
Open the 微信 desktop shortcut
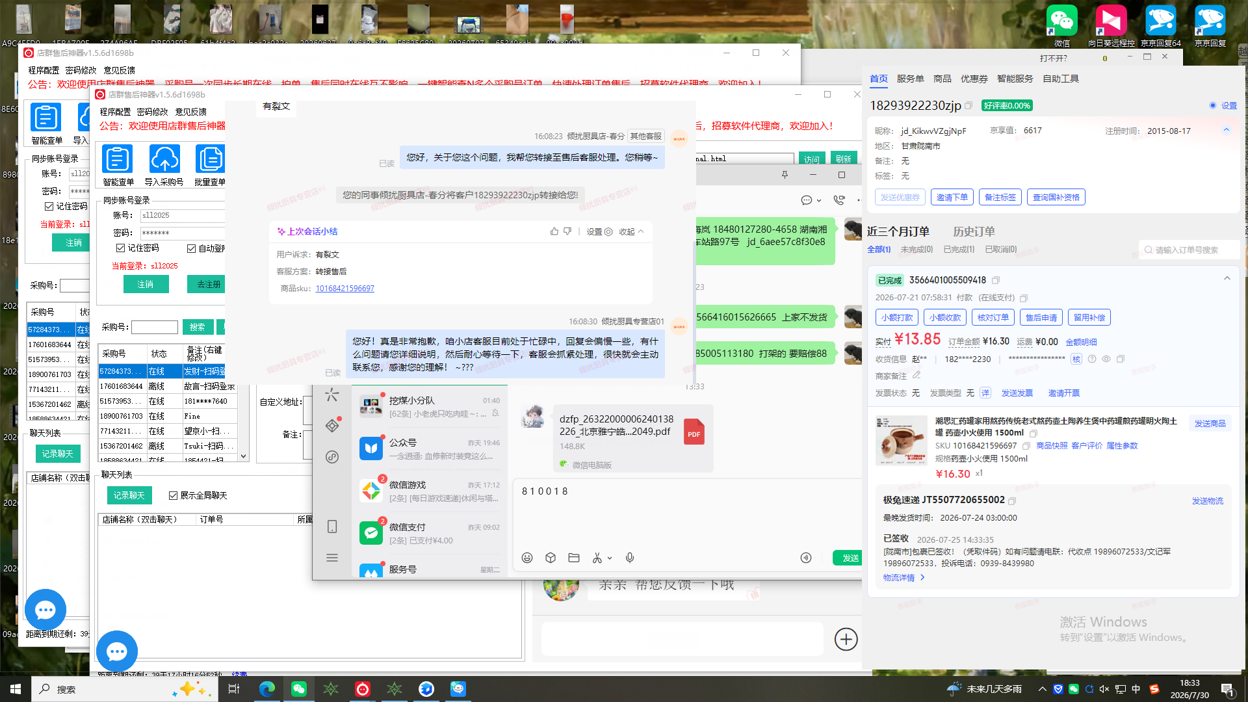pyautogui.click(x=1062, y=26)
